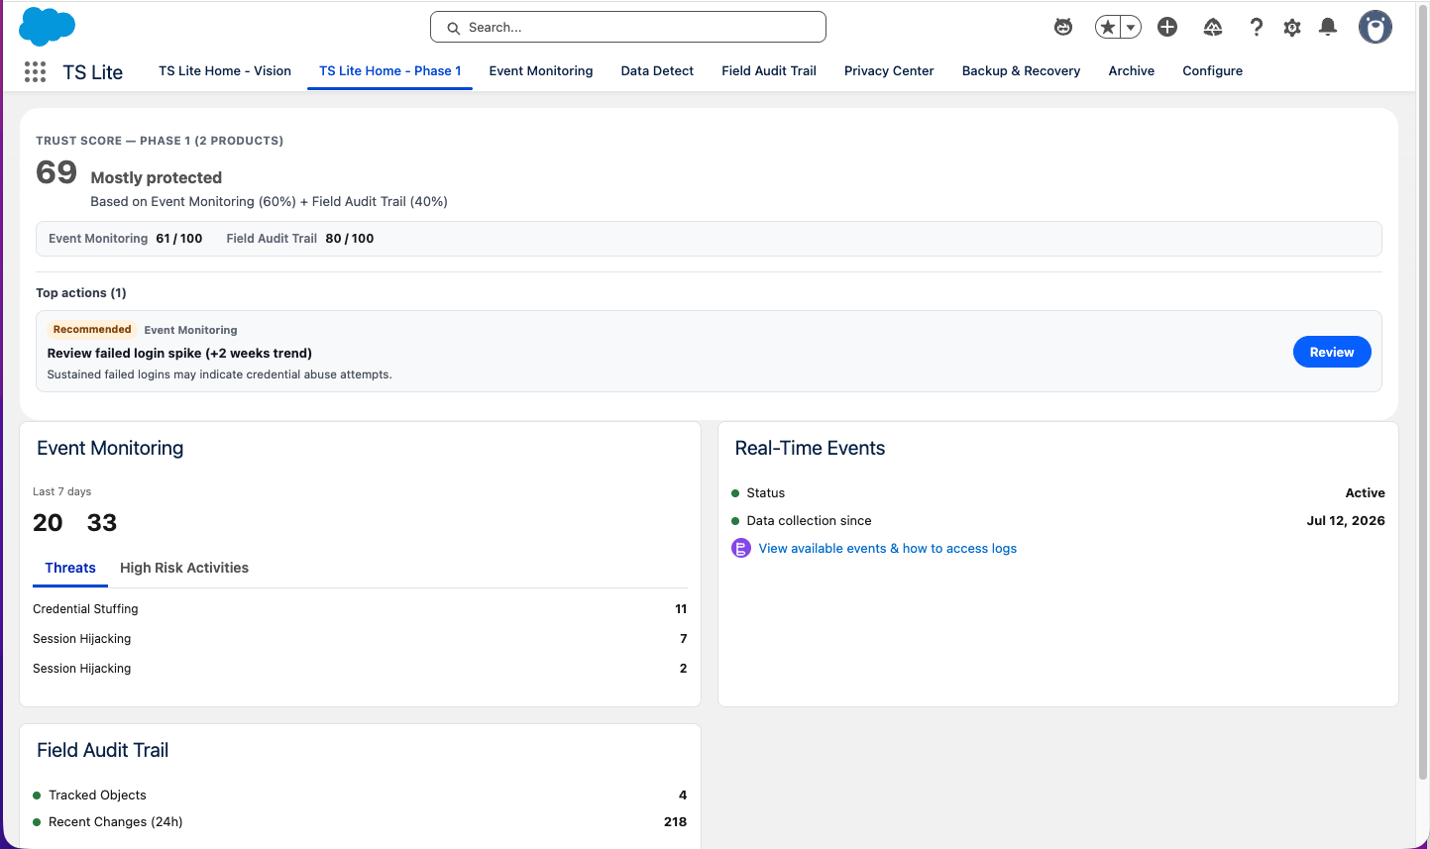
Task: Open the Event Monitoring navigation tab
Action: [541, 71]
